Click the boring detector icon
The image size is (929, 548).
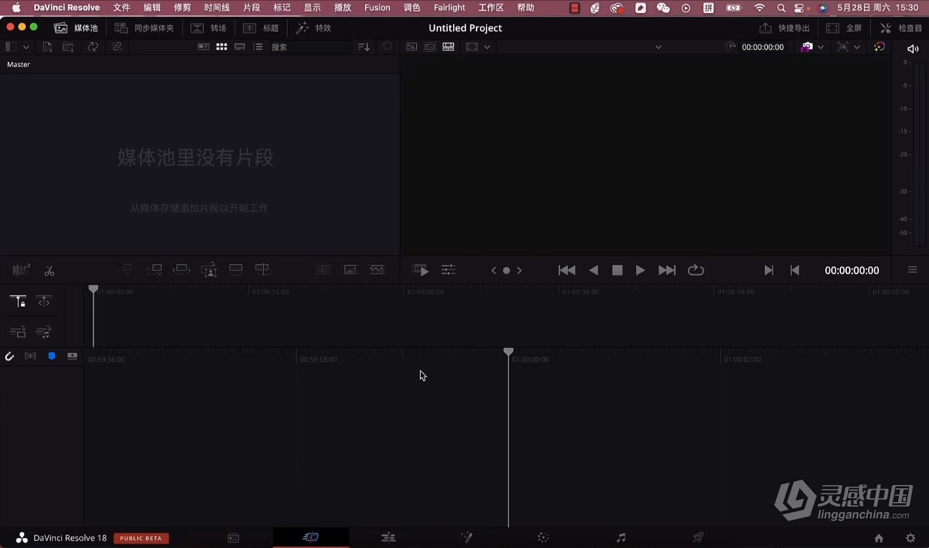22,270
